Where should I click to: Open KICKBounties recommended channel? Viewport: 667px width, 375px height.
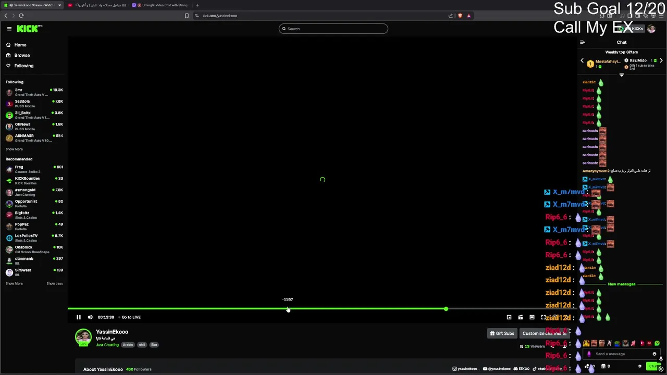coord(34,181)
